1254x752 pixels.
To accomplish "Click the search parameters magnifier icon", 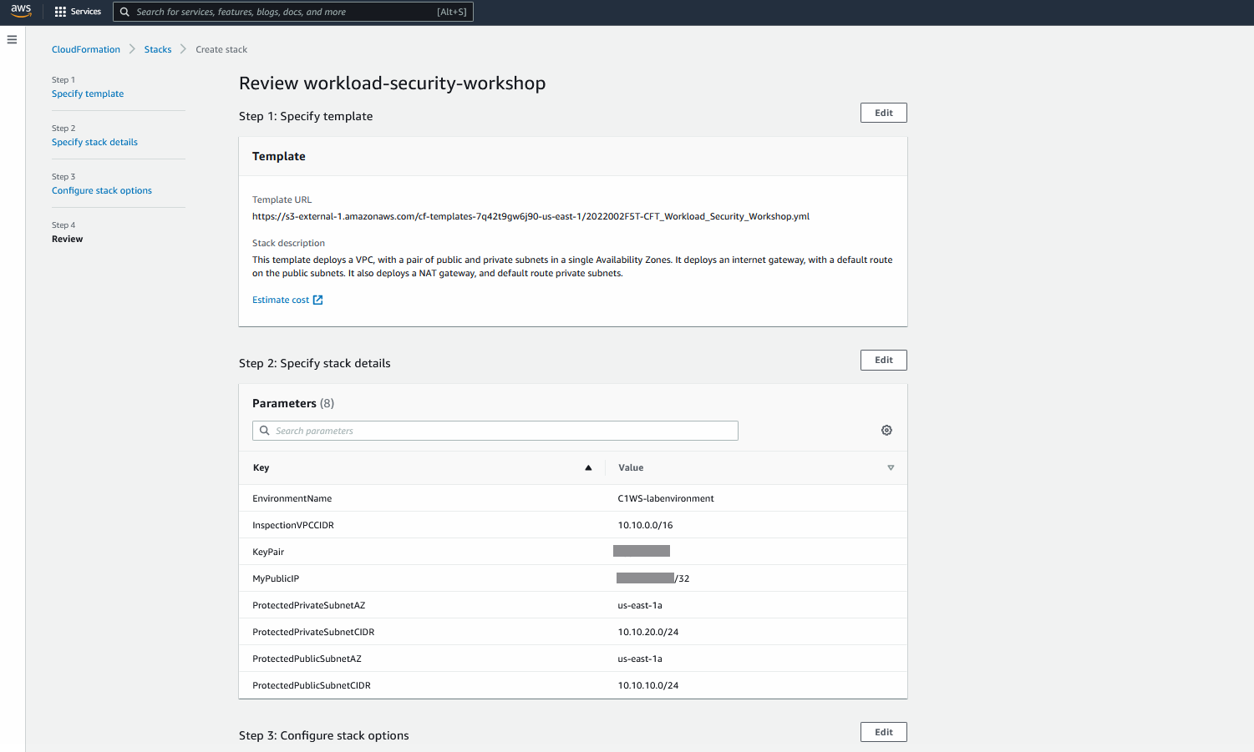I will pos(265,431).
